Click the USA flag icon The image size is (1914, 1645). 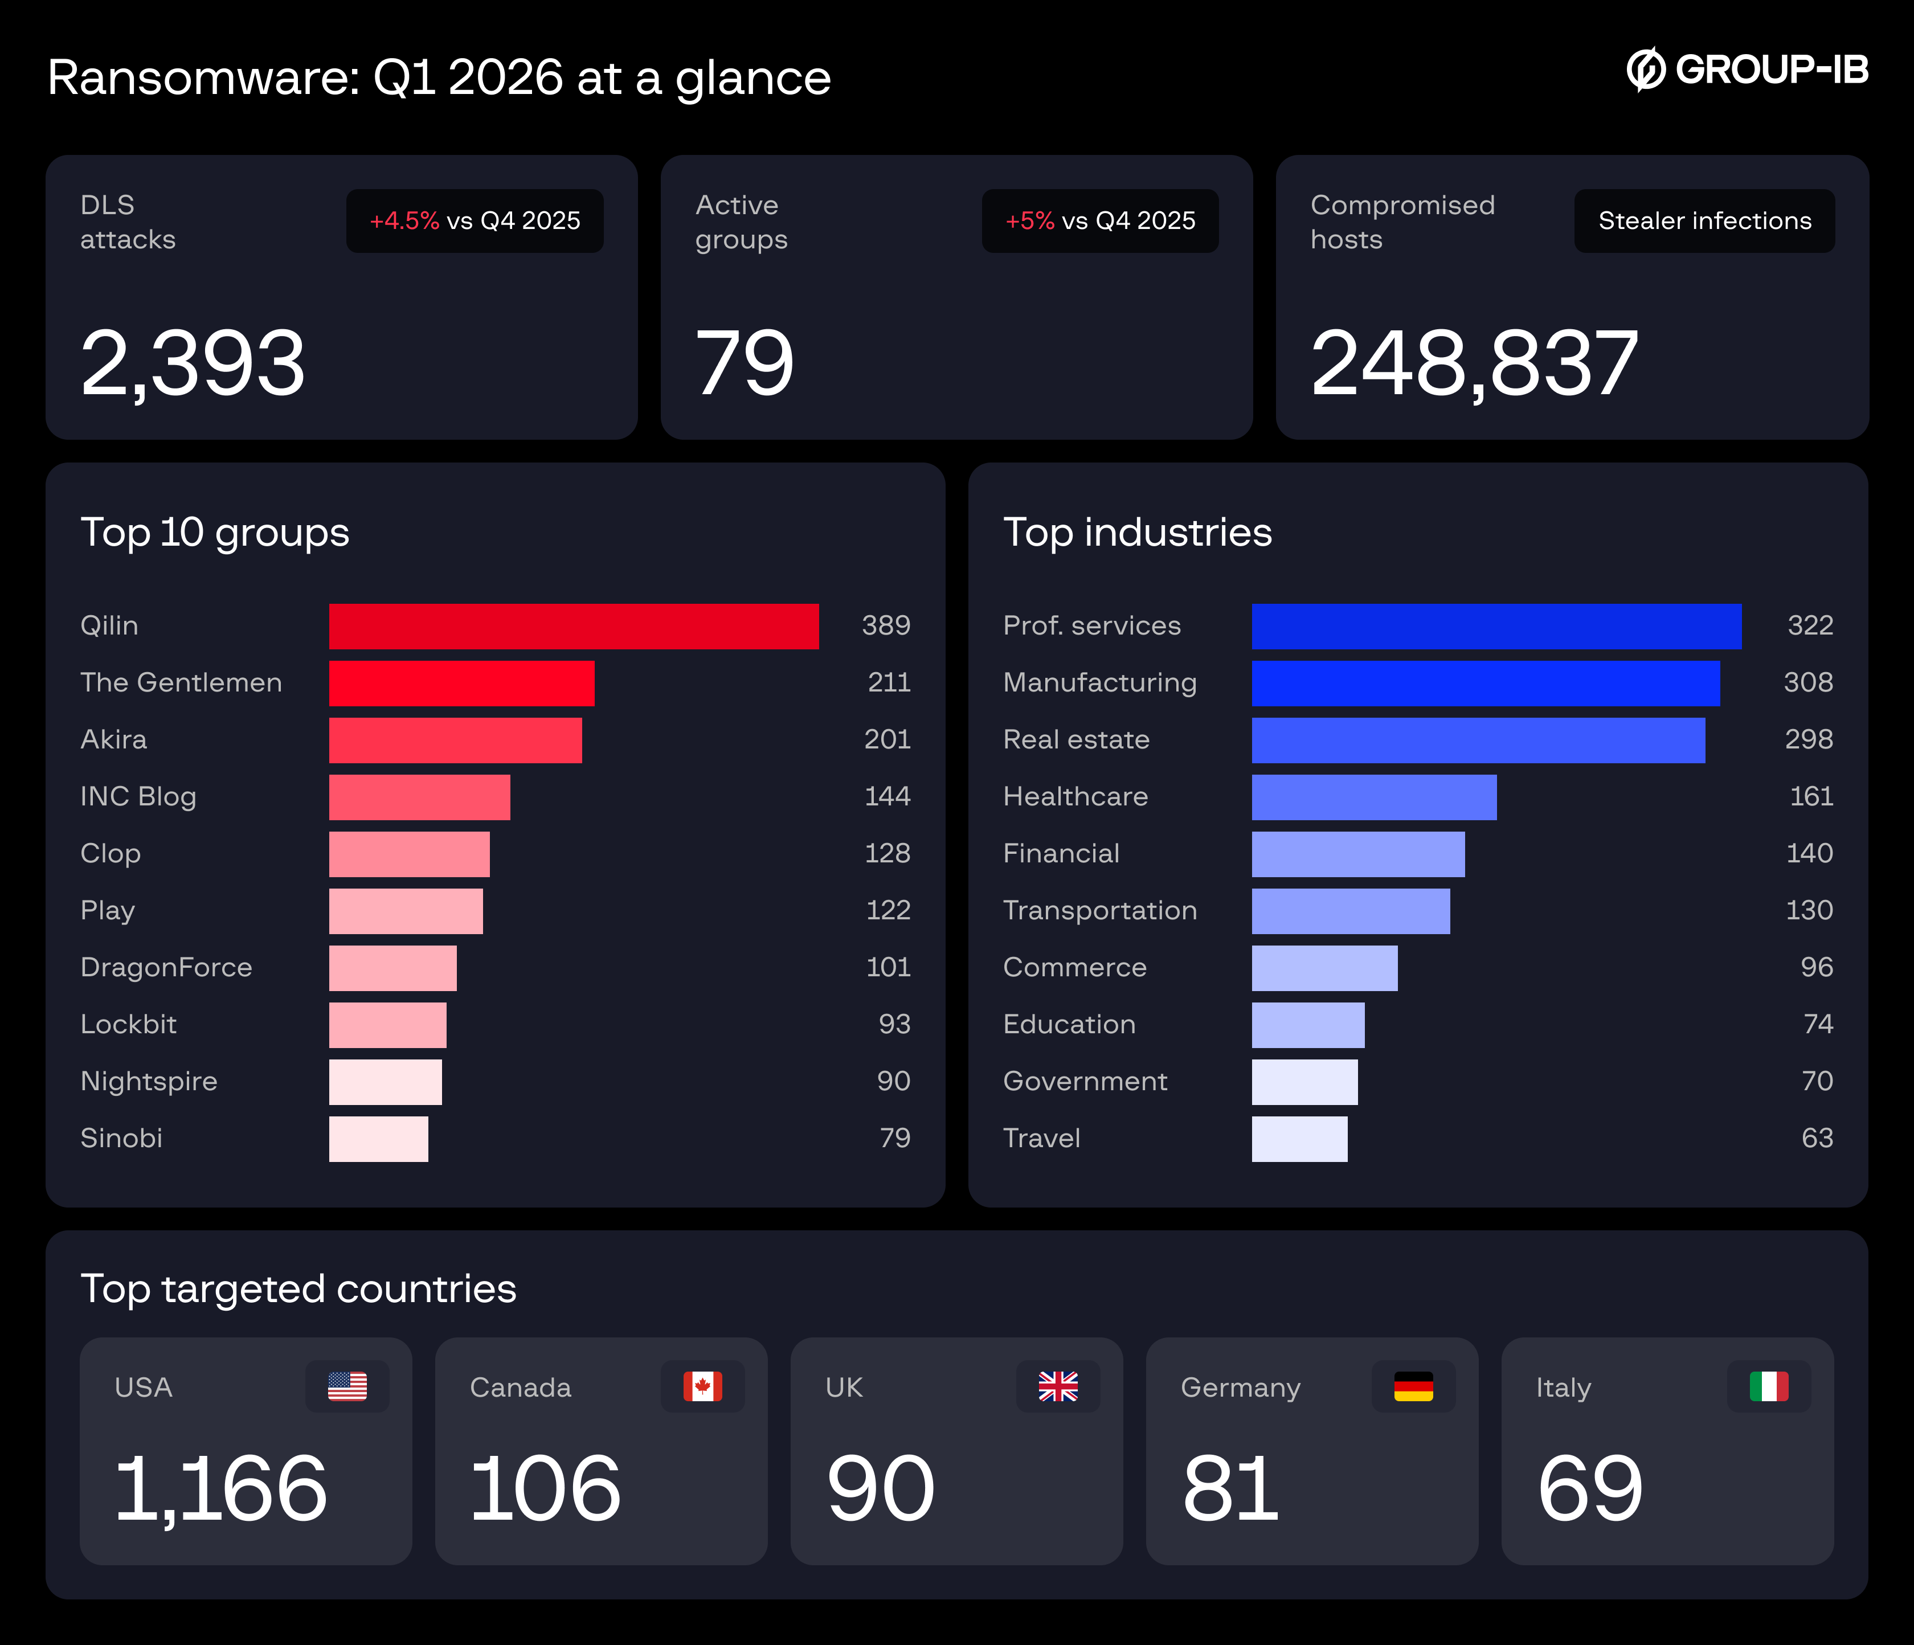click(x=347, y=1386)
